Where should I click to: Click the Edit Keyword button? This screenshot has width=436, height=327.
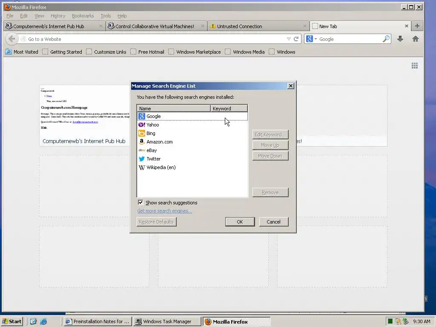(x=270, y=135)
